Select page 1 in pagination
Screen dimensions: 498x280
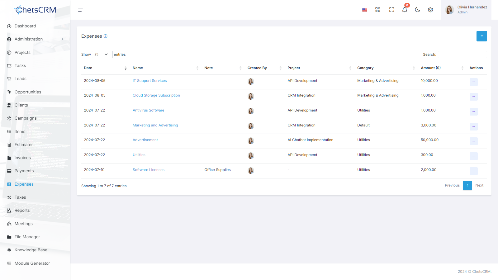467,185
